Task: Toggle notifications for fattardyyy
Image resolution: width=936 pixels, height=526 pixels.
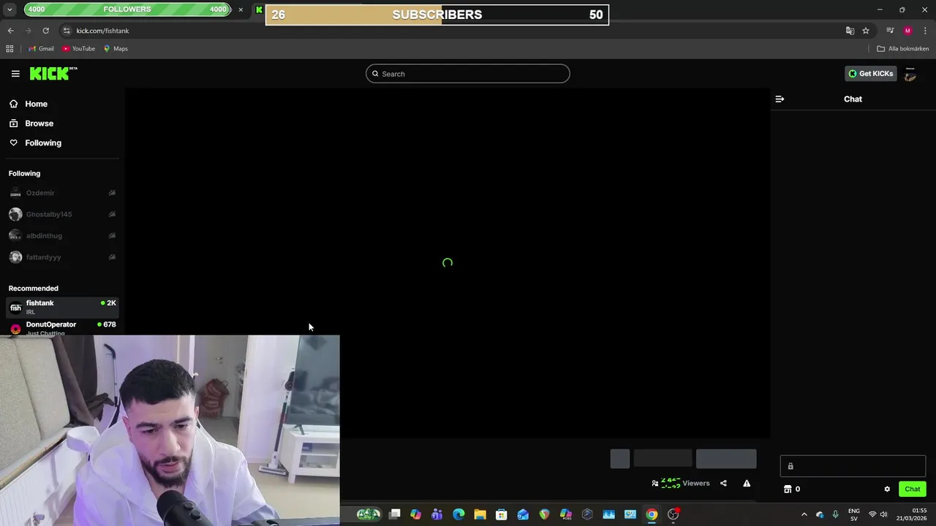Action: coord(112,257)
